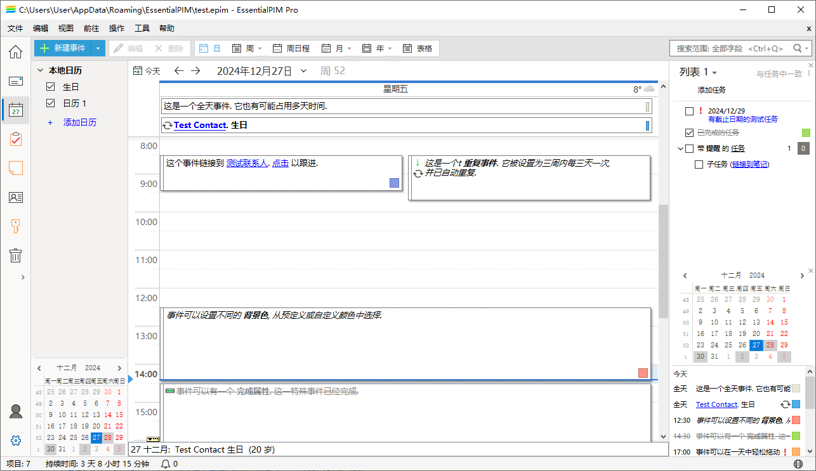Open the 年 view dropdown arrow
Screen dimensions: 816x471
point(390,48)
